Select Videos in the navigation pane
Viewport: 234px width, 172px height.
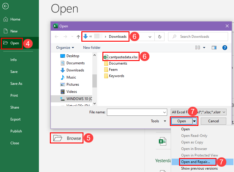(69, 92)
